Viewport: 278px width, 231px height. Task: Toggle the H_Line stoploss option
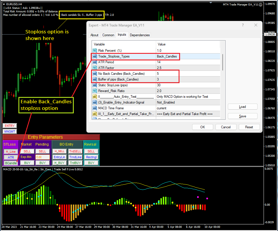point(11,151)
